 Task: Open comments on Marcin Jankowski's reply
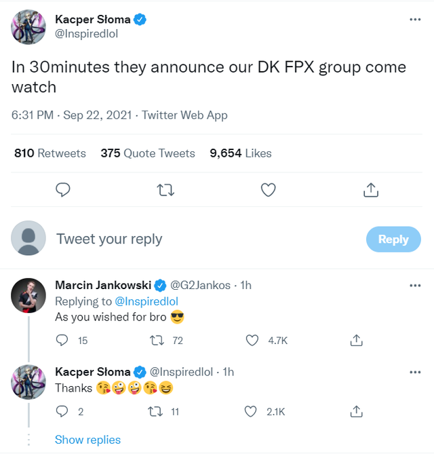[x=62, y=341]
